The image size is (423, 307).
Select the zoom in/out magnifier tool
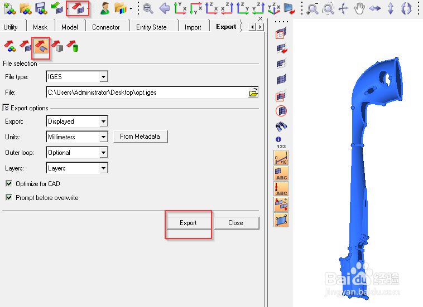tap(313, 8)
